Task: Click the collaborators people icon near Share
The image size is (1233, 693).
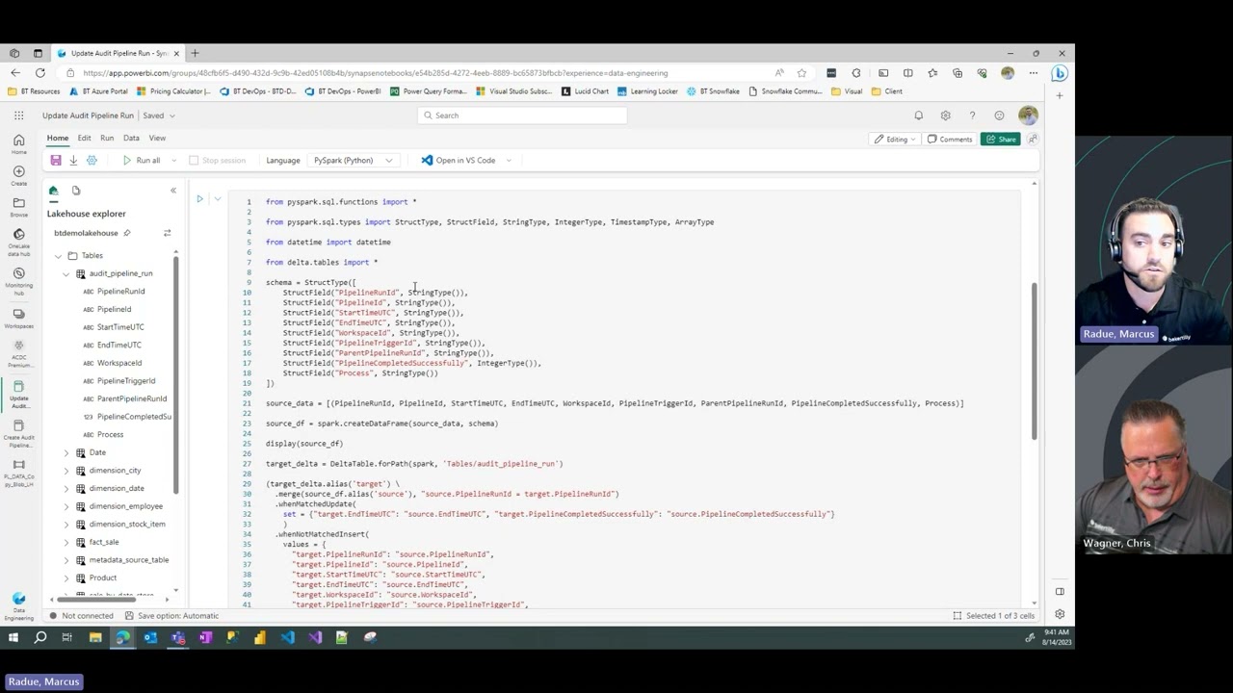Action: 1032,140
